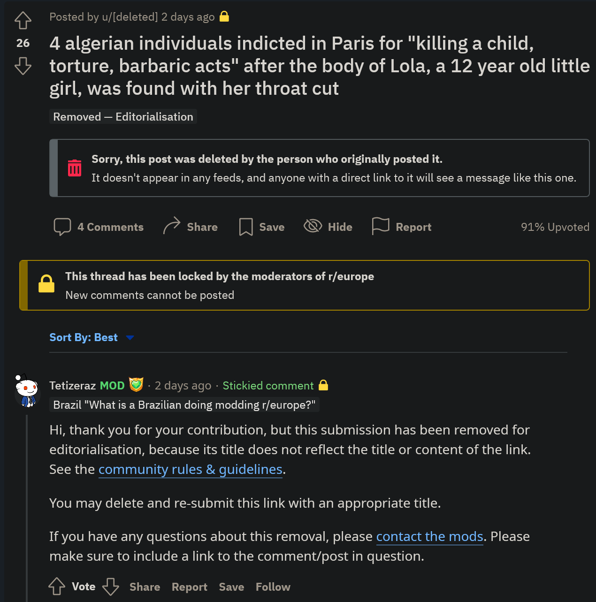Upvote Tetizeraz's stickied comment
This screenshot has width=596, height=602.
click(57, 587)
